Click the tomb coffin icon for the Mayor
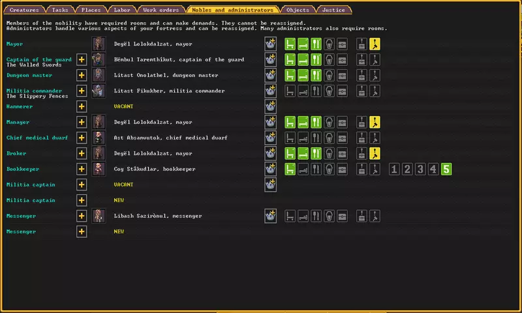Viewport: 522px width, 313px height. point(329,44)
